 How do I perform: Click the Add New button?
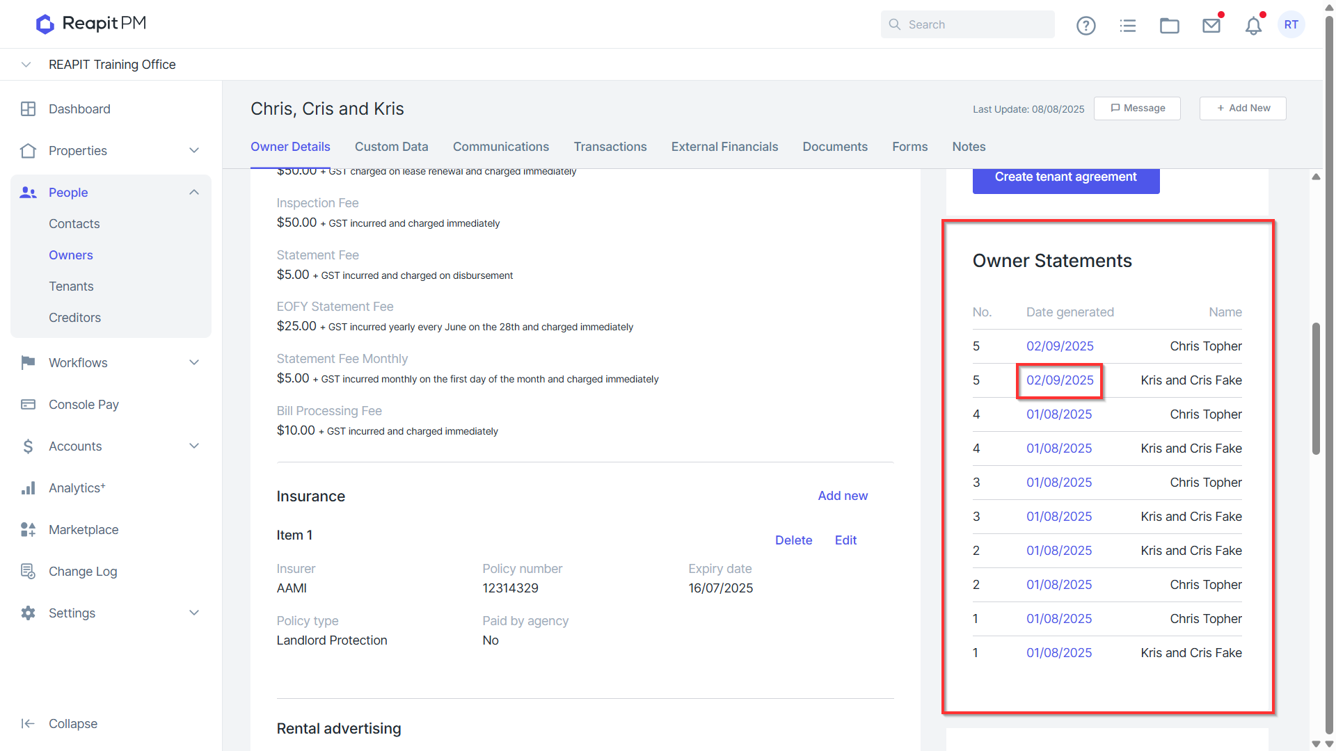(x=1243, y=108)
